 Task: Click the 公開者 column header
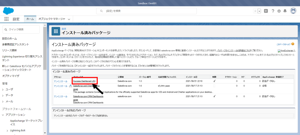pos(120,77)
